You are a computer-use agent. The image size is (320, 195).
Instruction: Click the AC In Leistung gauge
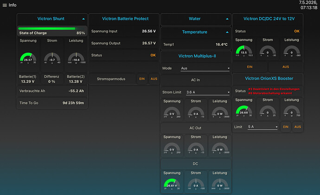(220, 113)
